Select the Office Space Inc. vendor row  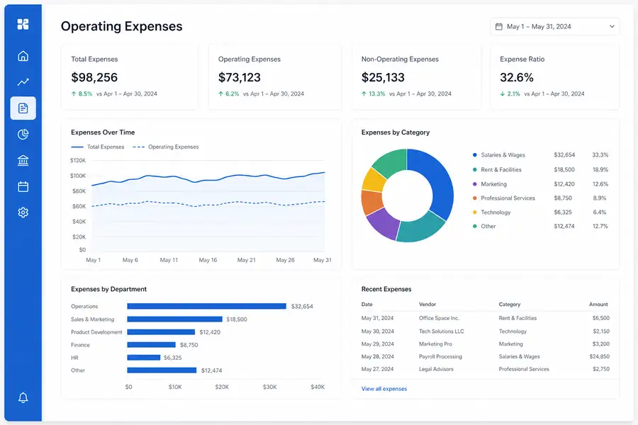coord(486,318)
